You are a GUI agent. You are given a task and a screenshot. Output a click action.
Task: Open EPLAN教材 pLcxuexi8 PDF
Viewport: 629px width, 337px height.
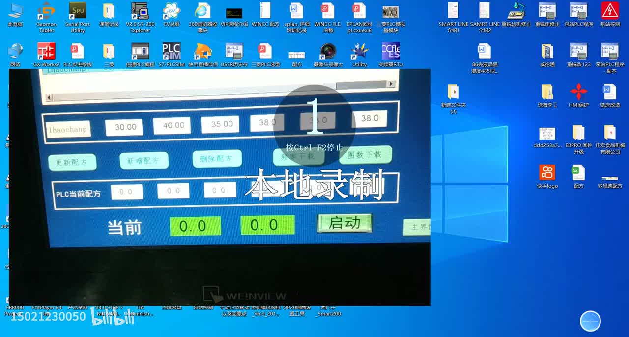click(x=359, y=18)
